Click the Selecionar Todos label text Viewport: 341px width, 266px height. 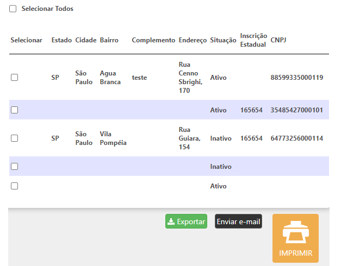click(x=47, y=9)
